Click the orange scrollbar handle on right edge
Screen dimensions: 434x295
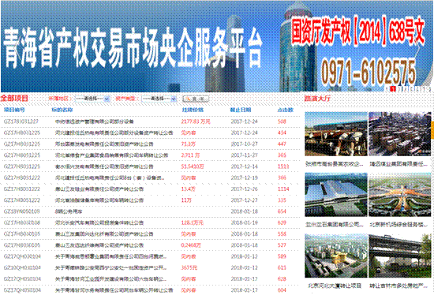pos(432,129)
